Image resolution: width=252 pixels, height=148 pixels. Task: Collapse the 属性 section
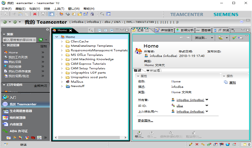click(138, 76)
